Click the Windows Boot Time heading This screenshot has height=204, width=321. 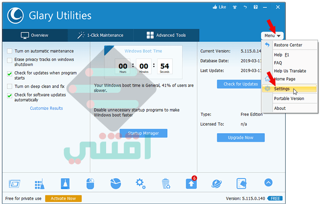coord(143,51)
